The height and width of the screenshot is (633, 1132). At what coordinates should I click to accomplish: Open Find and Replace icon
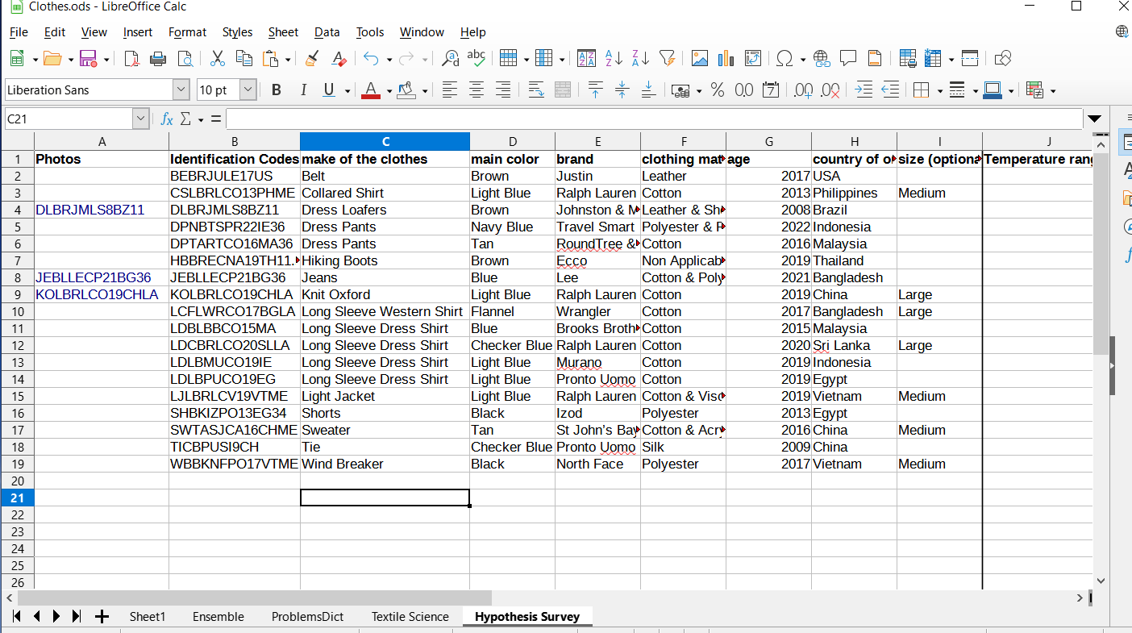(451, 58)
